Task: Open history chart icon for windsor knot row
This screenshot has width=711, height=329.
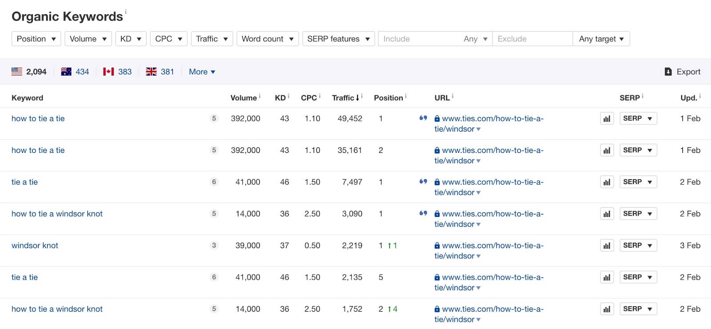Action: pos(607,245)
